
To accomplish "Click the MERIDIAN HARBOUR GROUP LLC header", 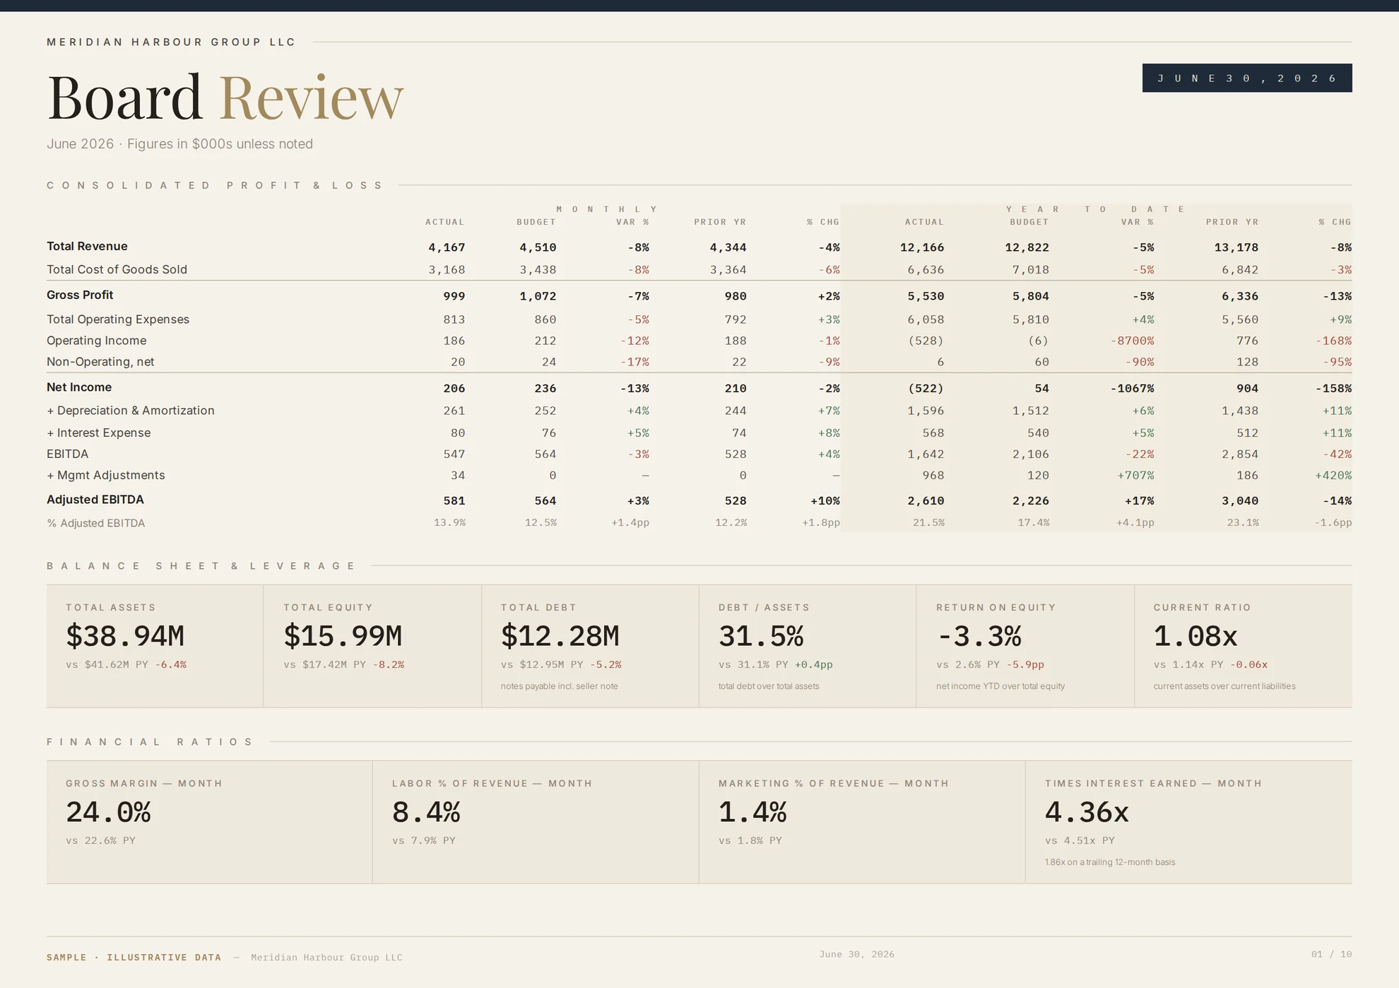I will pos(171,42).
